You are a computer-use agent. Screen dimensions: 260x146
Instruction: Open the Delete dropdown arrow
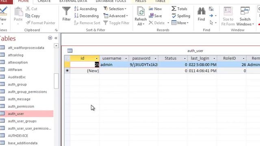tap(168, 23)
